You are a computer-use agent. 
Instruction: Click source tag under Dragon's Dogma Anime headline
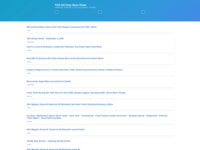tap(29, 73)
